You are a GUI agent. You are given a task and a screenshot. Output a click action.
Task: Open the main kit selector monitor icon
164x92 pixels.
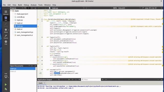click(x=6, y=77)
